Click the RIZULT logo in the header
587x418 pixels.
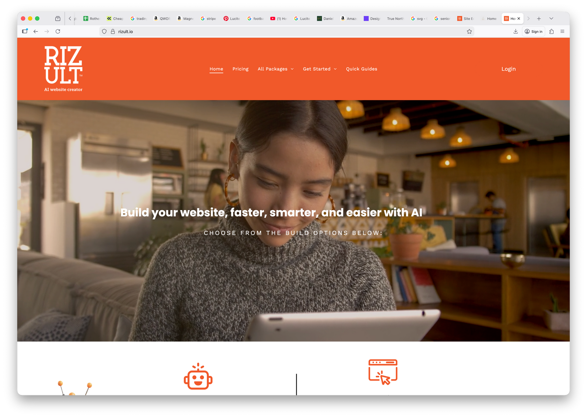point(63,66)
